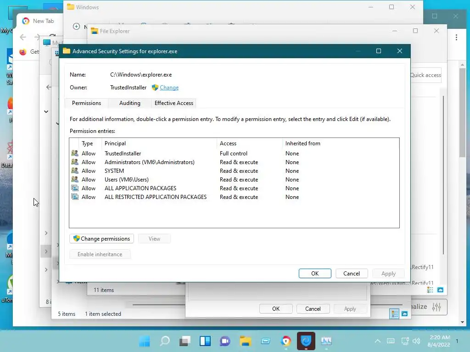The height and width of the screenshot is (352, 470).
Task: Expand the bottom navigation pane chevron
Action: tap(46, 269)
